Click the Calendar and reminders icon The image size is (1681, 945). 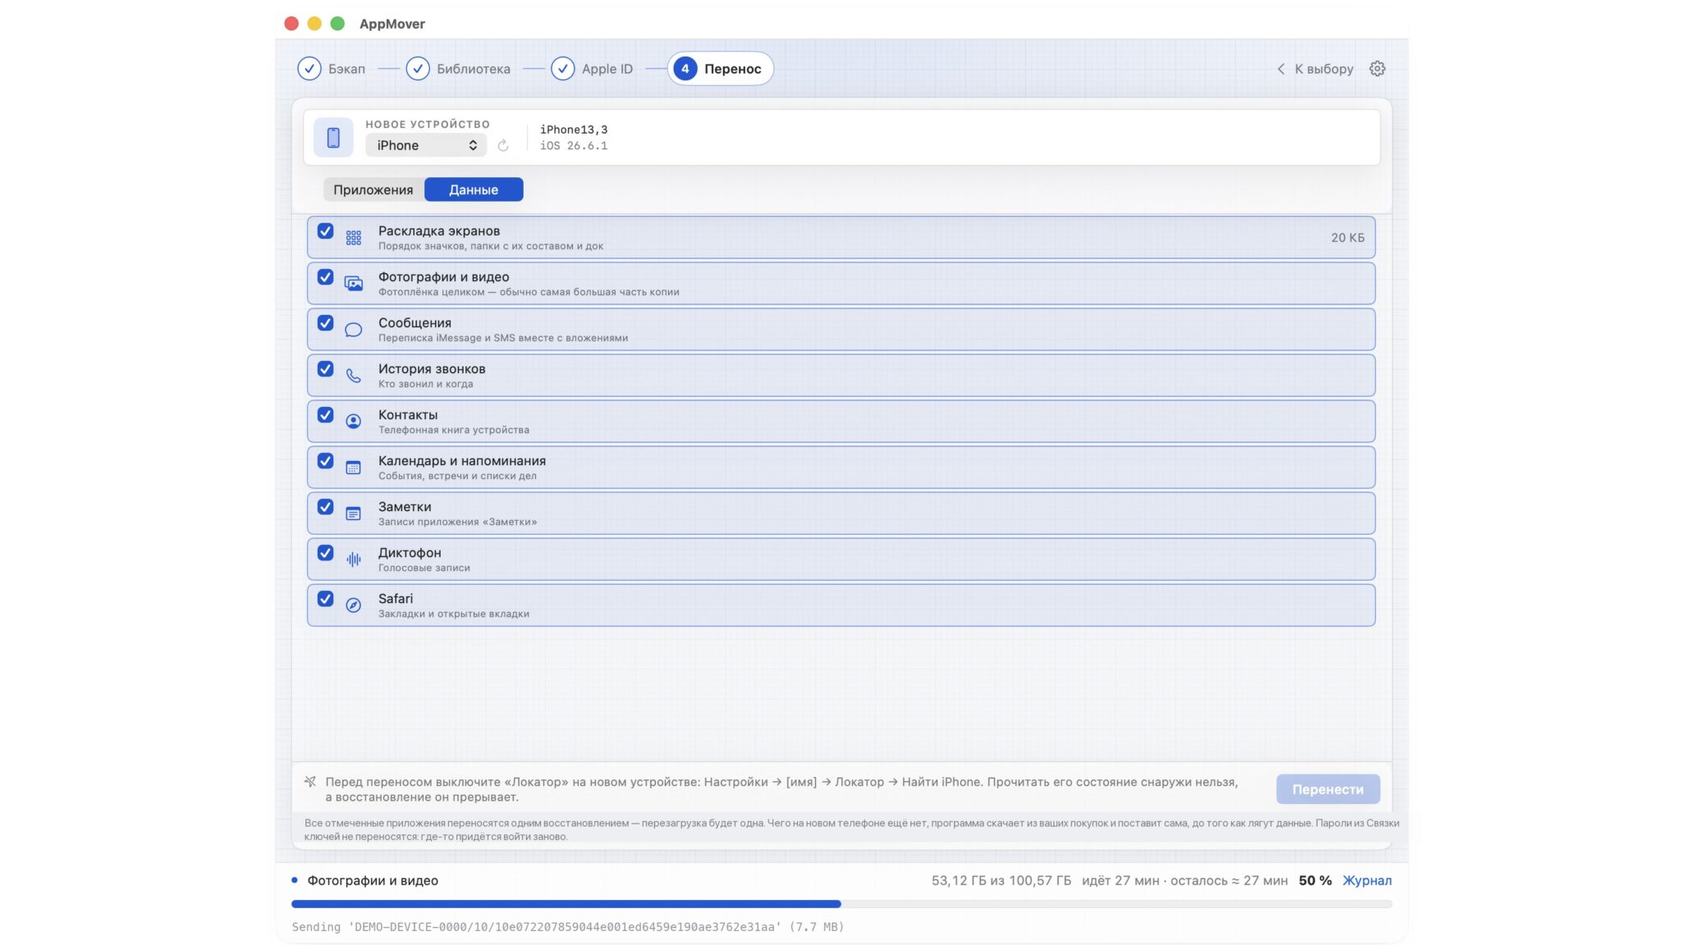click(x=353, y=468)
